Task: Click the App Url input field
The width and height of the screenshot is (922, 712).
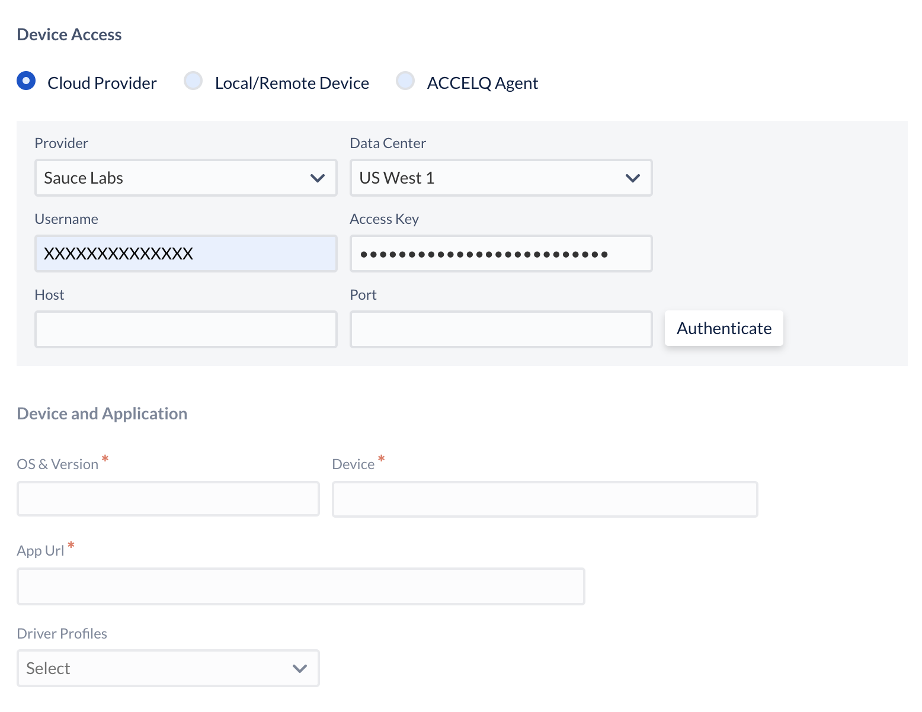Action: coord(301,586)
